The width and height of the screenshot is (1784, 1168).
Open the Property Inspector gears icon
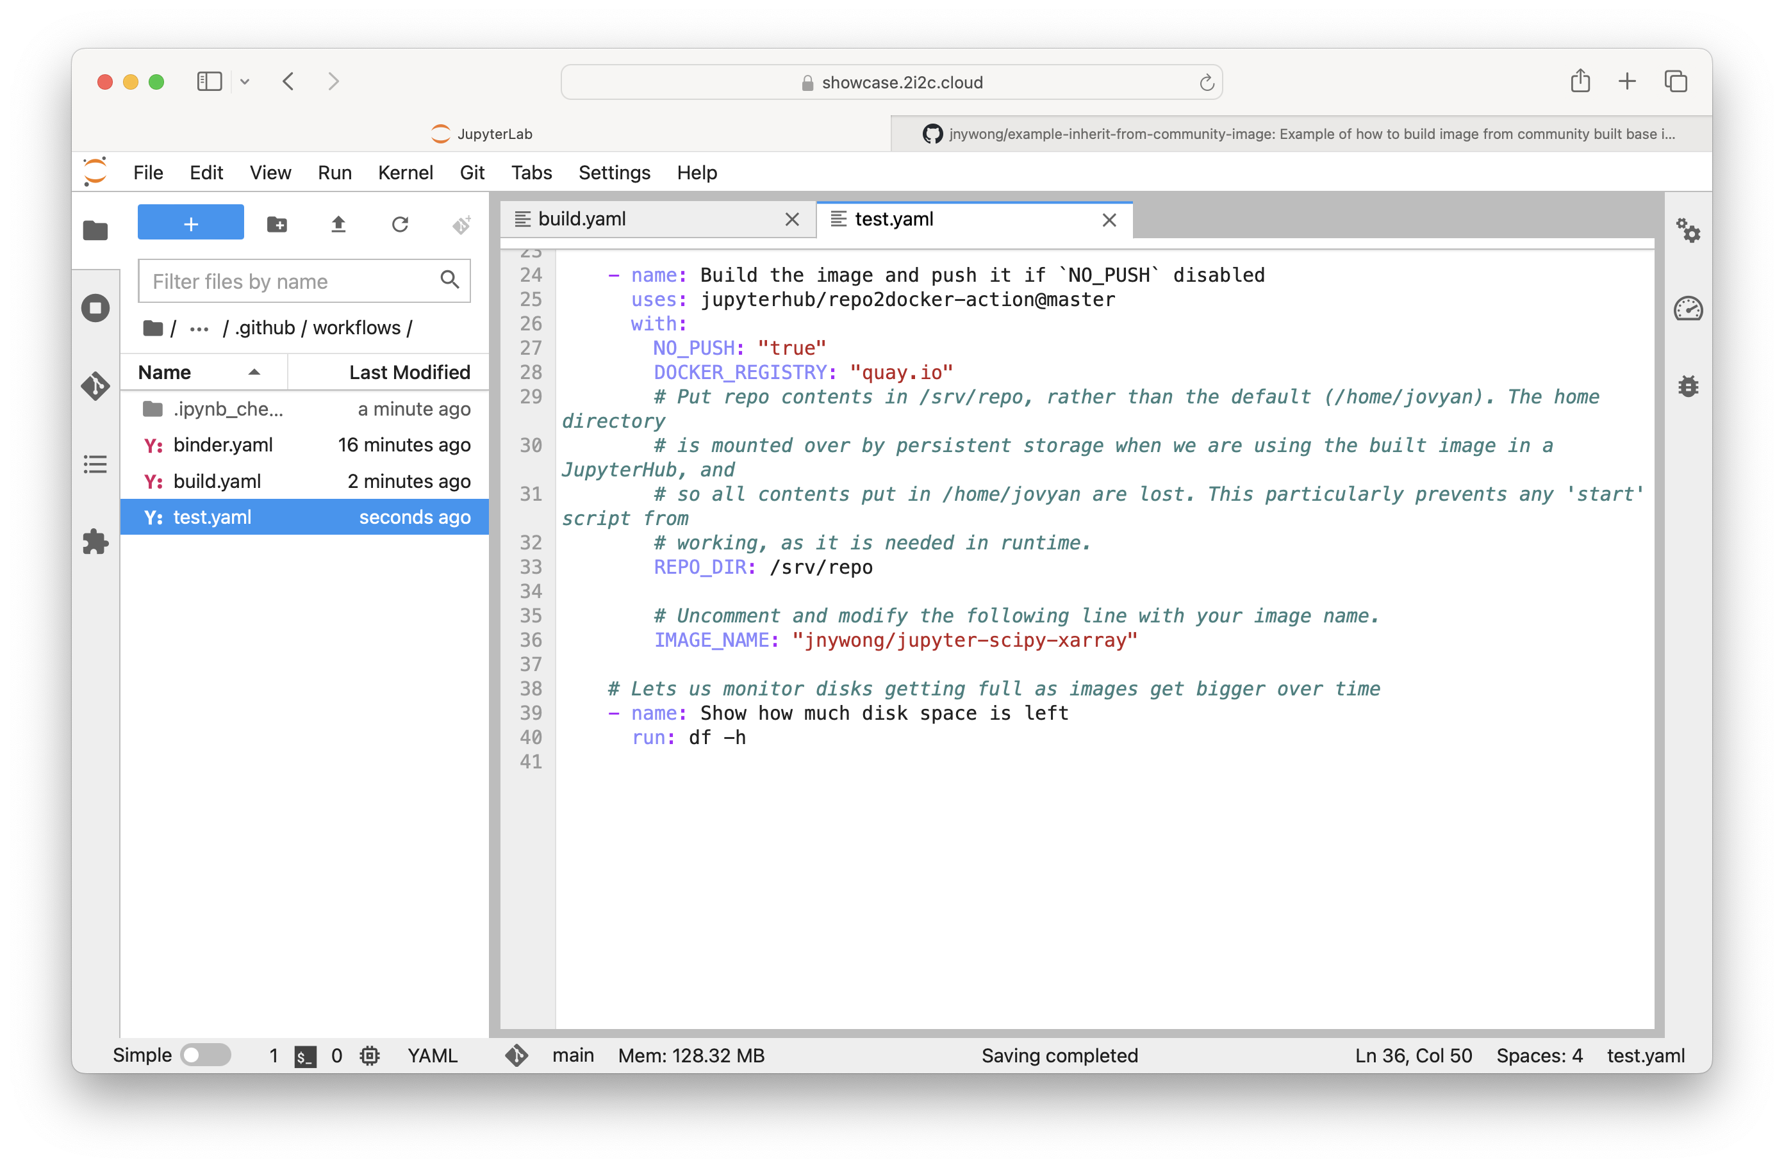(1687, 230)
